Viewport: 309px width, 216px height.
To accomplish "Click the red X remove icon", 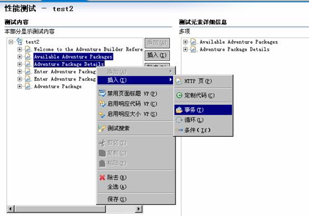I will [x=102, y=177].
